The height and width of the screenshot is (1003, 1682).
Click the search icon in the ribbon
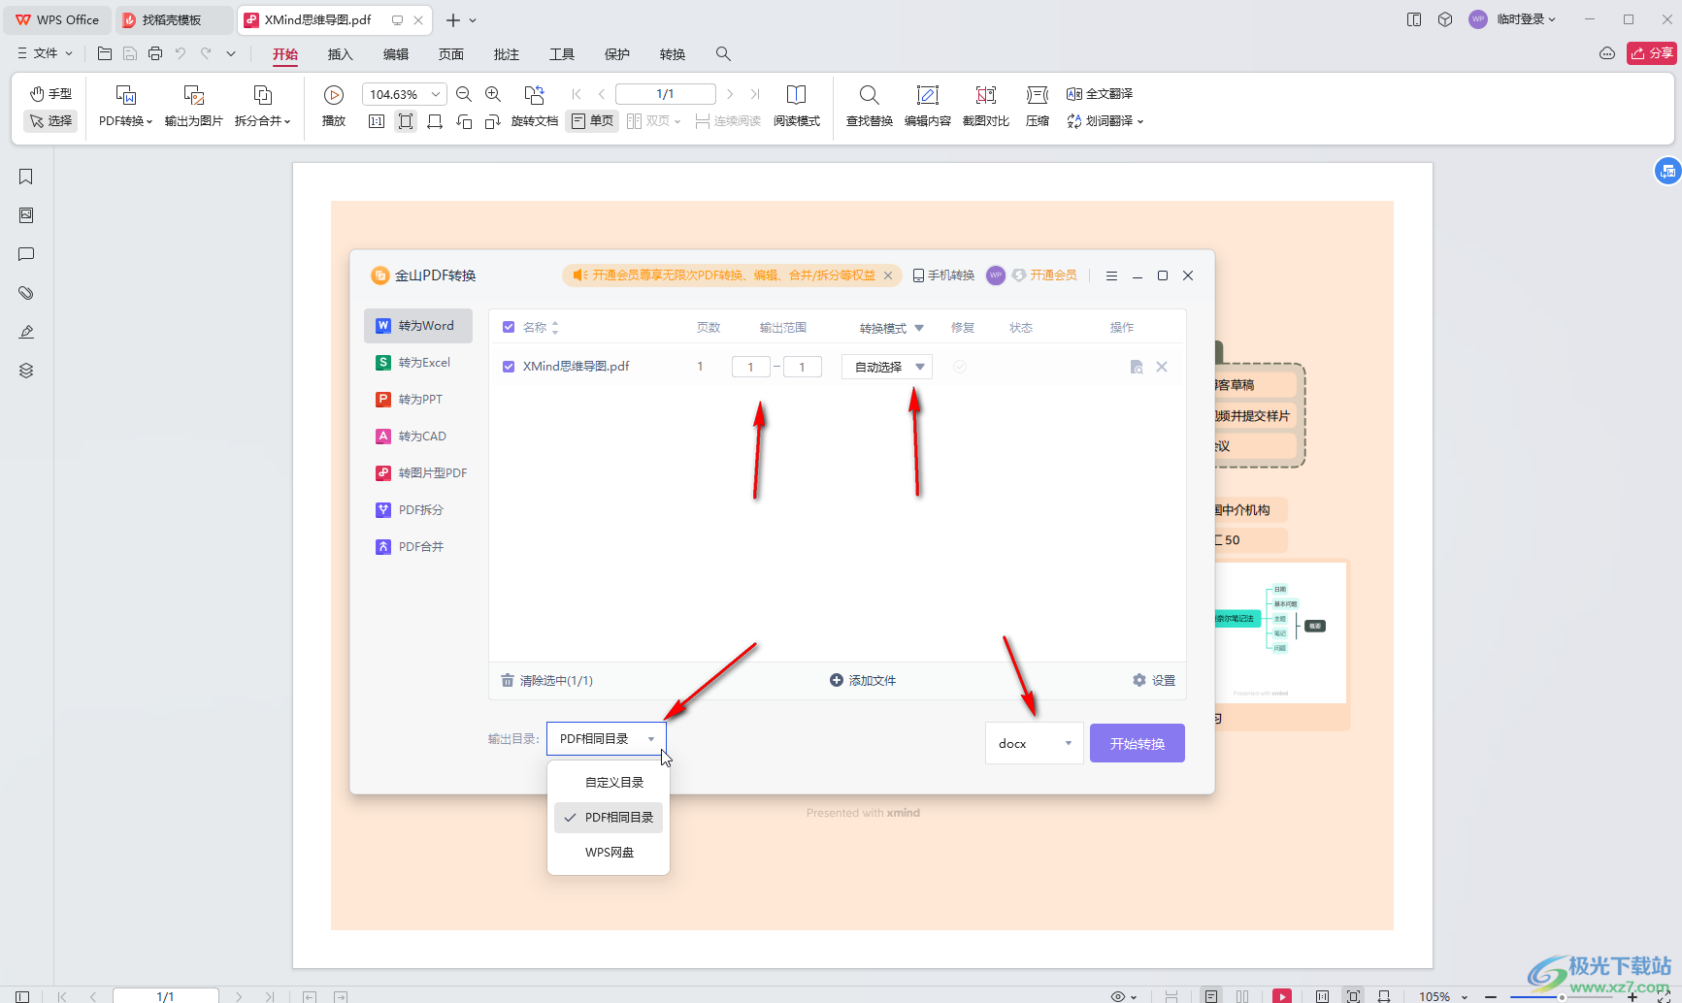723,54
